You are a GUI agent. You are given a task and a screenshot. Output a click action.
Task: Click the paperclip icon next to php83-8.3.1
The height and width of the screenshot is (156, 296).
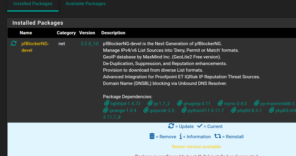click(x=233, y=110)
